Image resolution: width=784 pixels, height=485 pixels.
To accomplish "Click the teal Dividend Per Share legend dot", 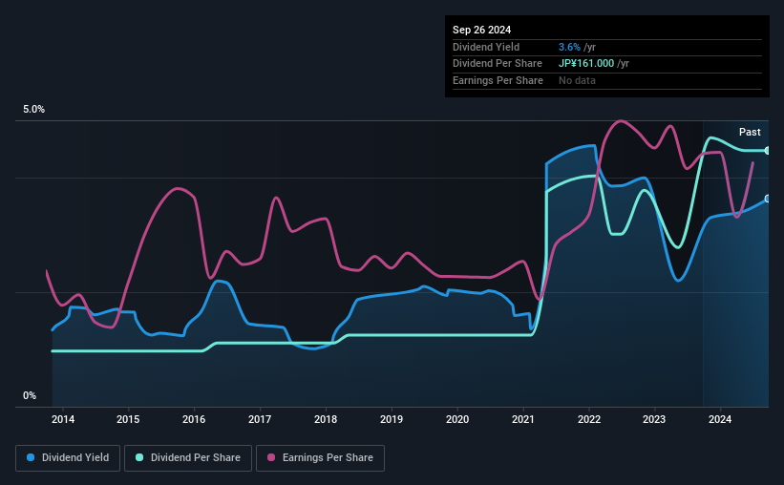I will (139, 457).
